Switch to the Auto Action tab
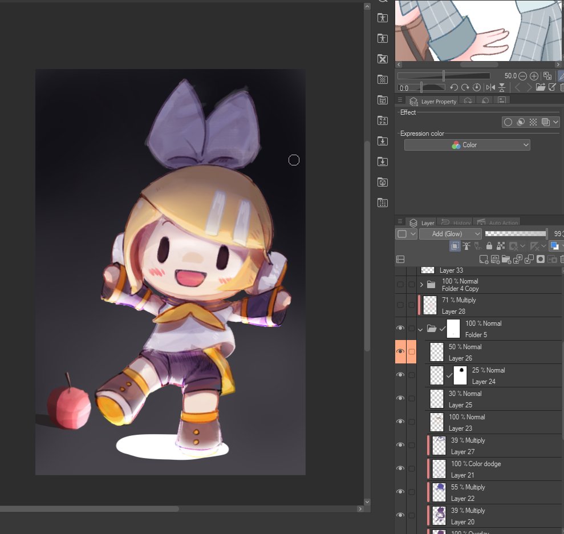Image resolution: width=564 pixels, height=534 pixels. (497, 222)
